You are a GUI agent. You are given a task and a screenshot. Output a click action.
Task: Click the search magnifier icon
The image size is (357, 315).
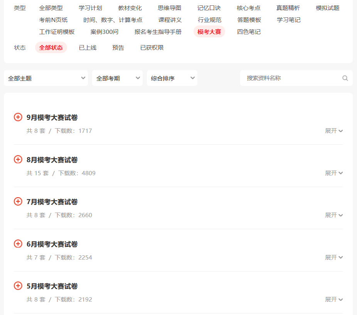click(x=345, y=78)
